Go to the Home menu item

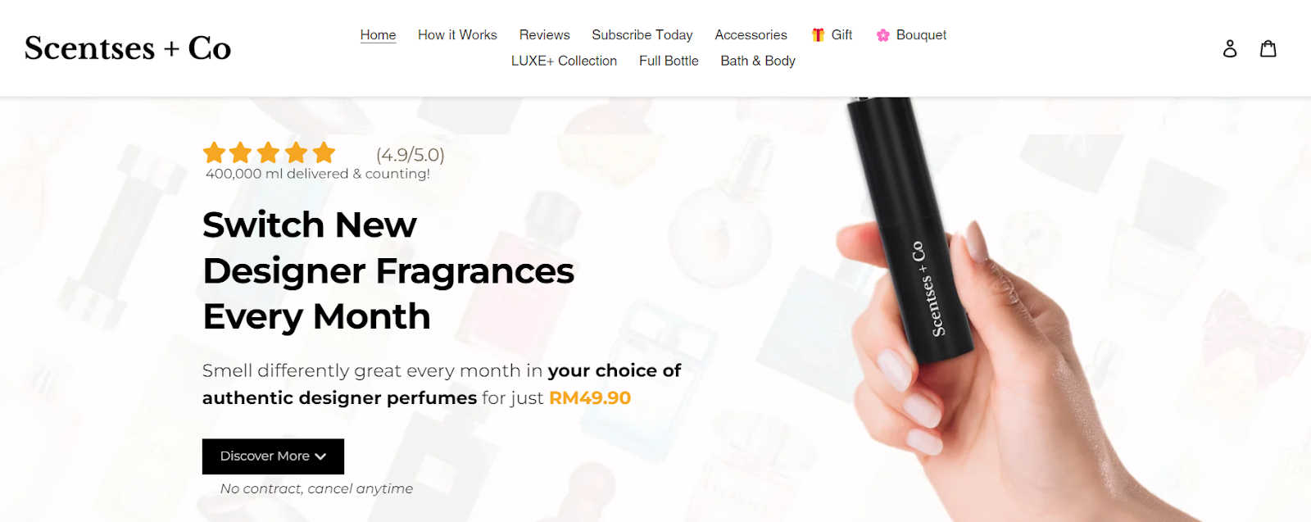378,35
